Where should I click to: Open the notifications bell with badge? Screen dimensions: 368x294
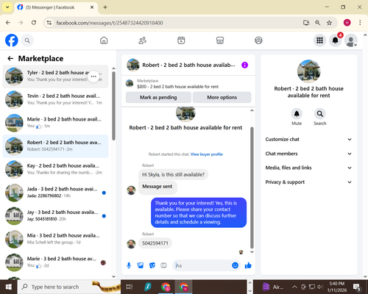tap(336, 40)
